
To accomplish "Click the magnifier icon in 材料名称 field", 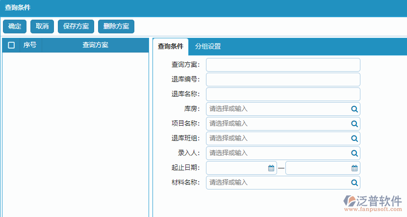I will point(354,183).
